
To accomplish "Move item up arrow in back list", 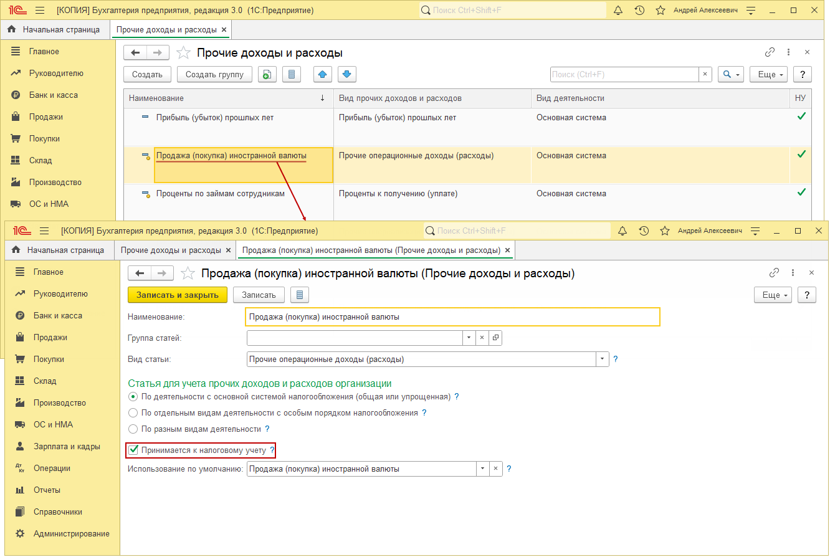I will click(322, 74).
